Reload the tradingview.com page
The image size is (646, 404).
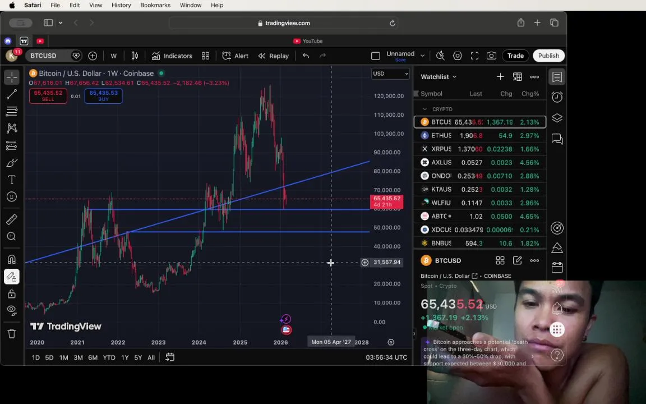tap(392, 23)
